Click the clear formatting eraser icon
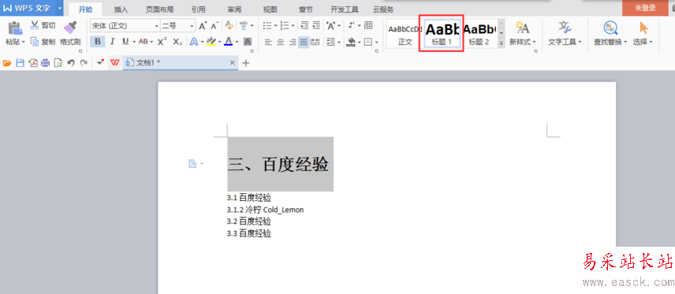 pyautogui.click(x=229, y=26)
